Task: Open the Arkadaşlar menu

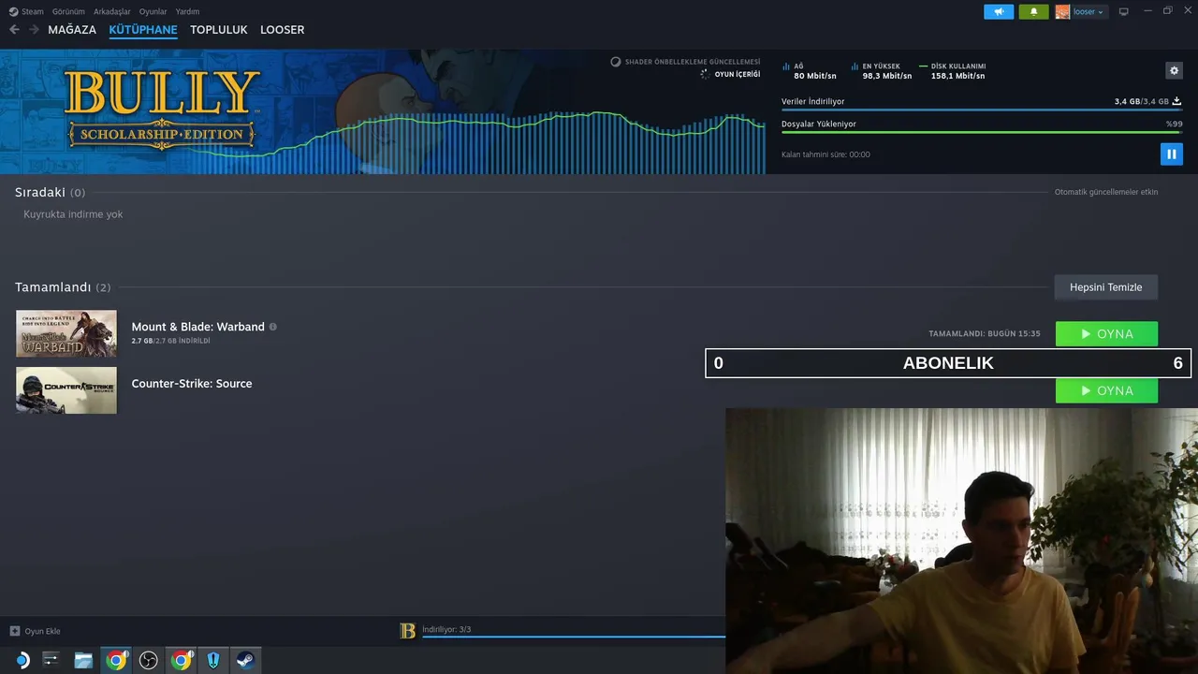Action: coord(111,11)
